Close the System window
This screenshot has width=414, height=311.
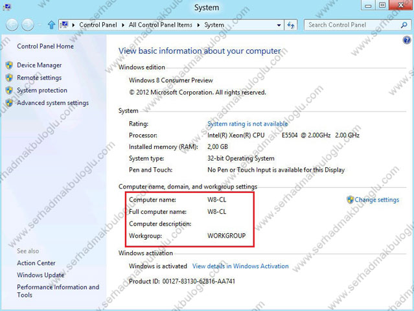pyautogui.click(x=400, y=5)
